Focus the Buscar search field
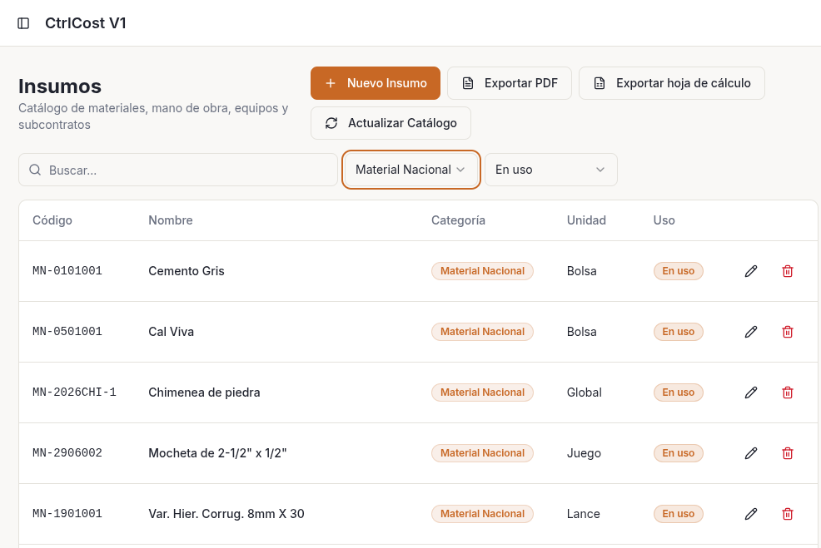The width and height of the screenshot is (821, 548). point(178,170)
